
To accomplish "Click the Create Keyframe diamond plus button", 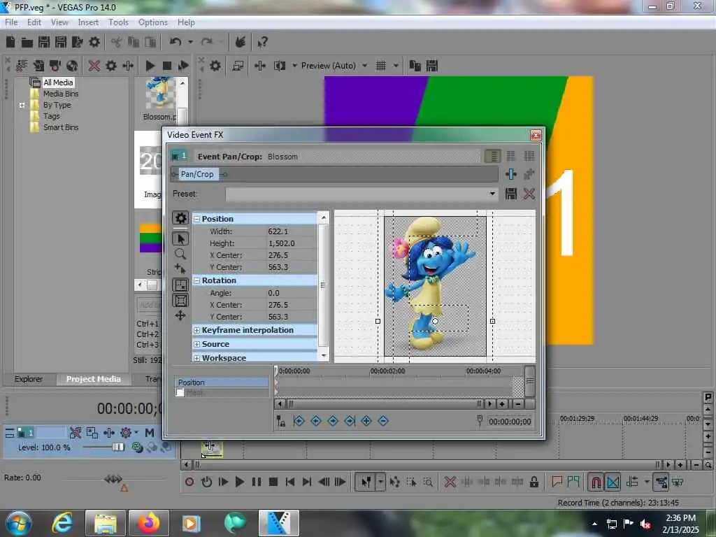I will pos(366,421).
